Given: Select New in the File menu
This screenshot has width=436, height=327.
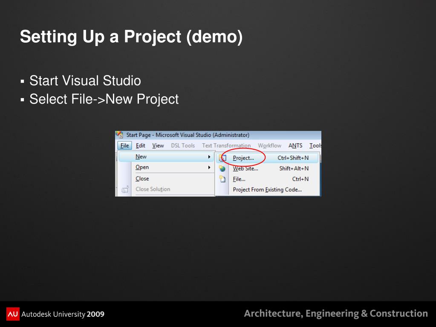Looking at the screenshot, I should pyautogui.click(x=166, y=157).
